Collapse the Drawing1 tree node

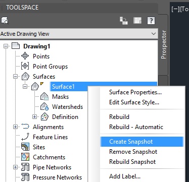(x=6, y=46)
